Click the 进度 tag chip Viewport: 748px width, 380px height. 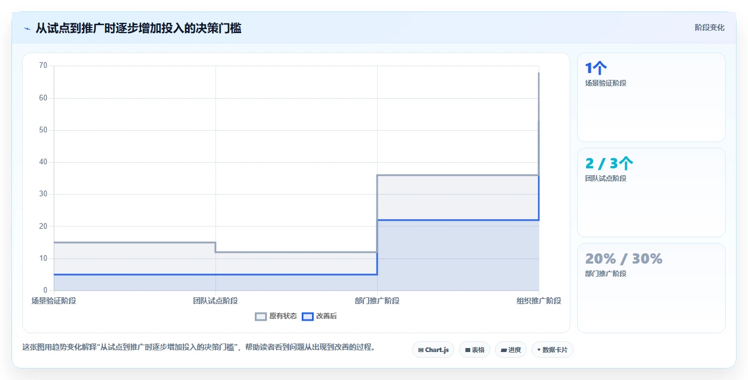511,350
